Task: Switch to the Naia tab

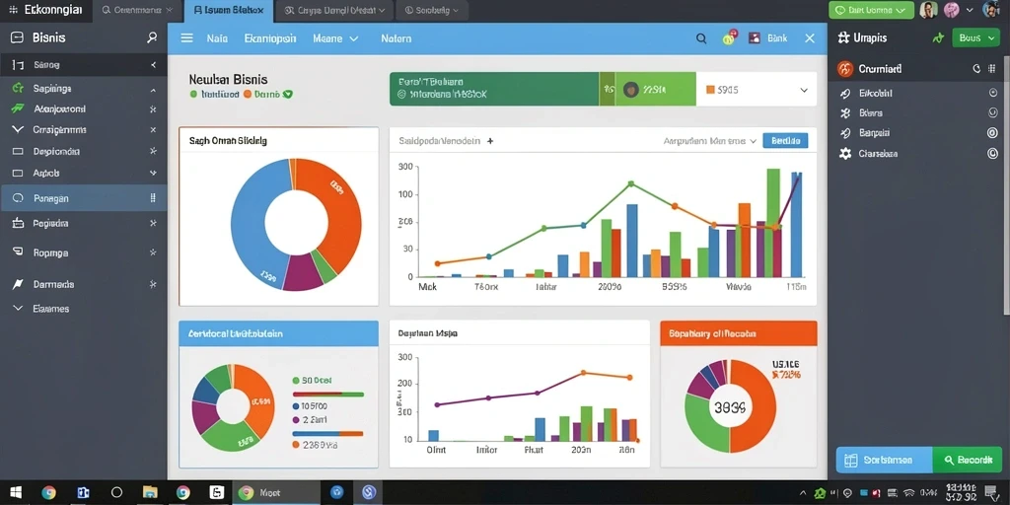Action: [217, 38]
